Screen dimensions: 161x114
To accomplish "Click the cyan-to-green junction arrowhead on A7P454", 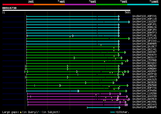I will (x=78, y=91).
